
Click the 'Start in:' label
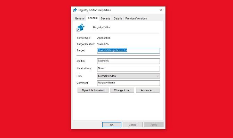(x=81, y=61)
